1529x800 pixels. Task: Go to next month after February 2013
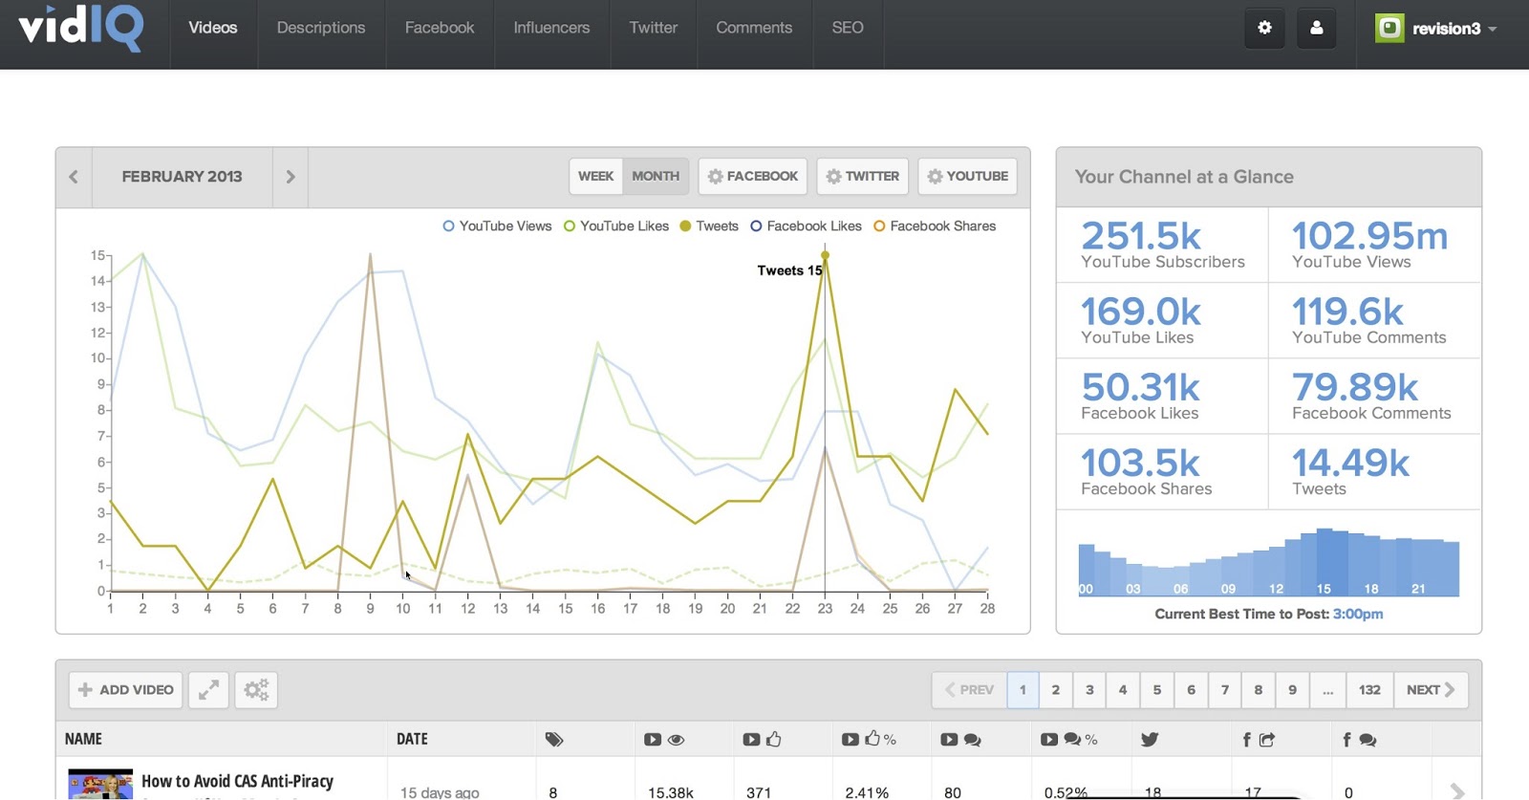[291, 177]
